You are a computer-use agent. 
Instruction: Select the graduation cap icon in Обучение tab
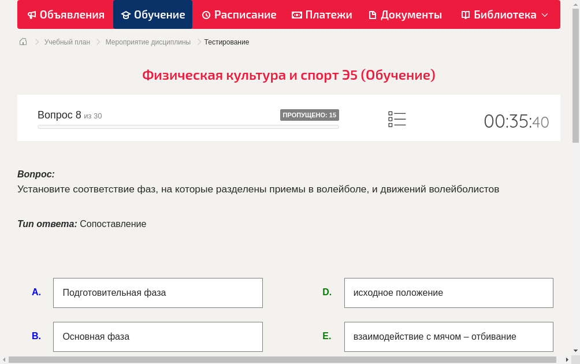(x=127, y=14)
